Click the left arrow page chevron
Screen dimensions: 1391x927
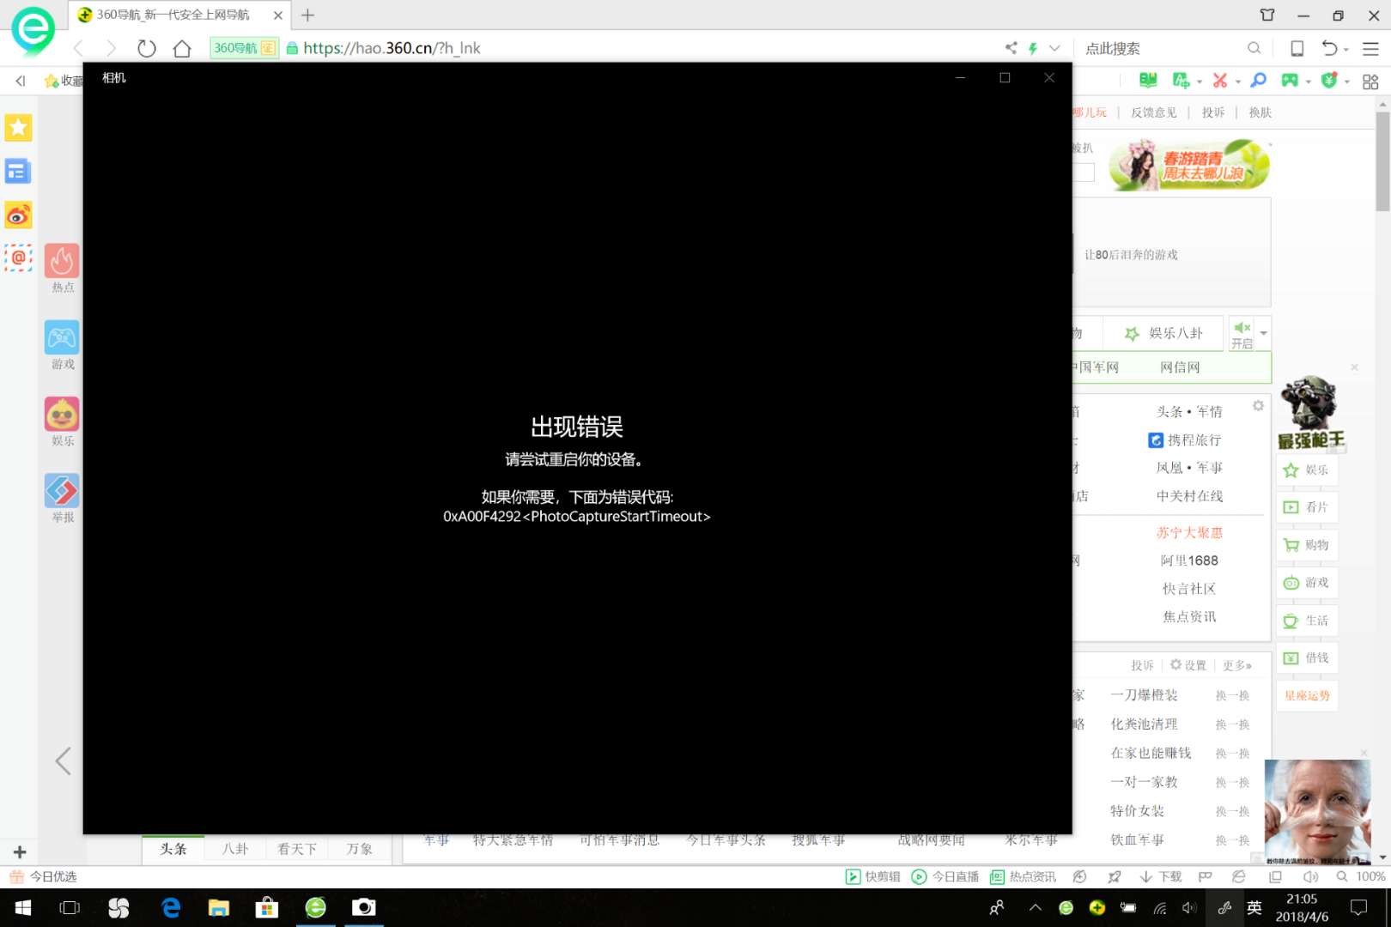click(63, 760)
